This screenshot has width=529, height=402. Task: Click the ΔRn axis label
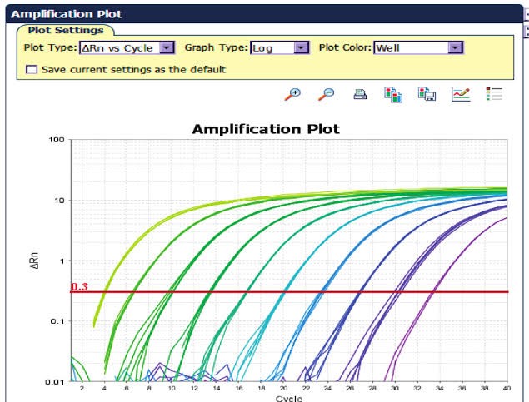[x=34, y=261]
